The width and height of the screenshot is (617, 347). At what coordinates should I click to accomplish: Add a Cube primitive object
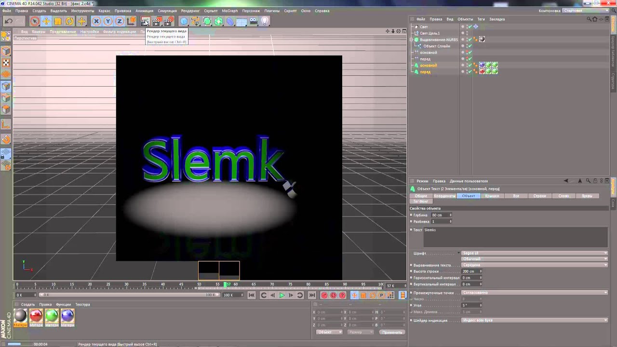184,21
